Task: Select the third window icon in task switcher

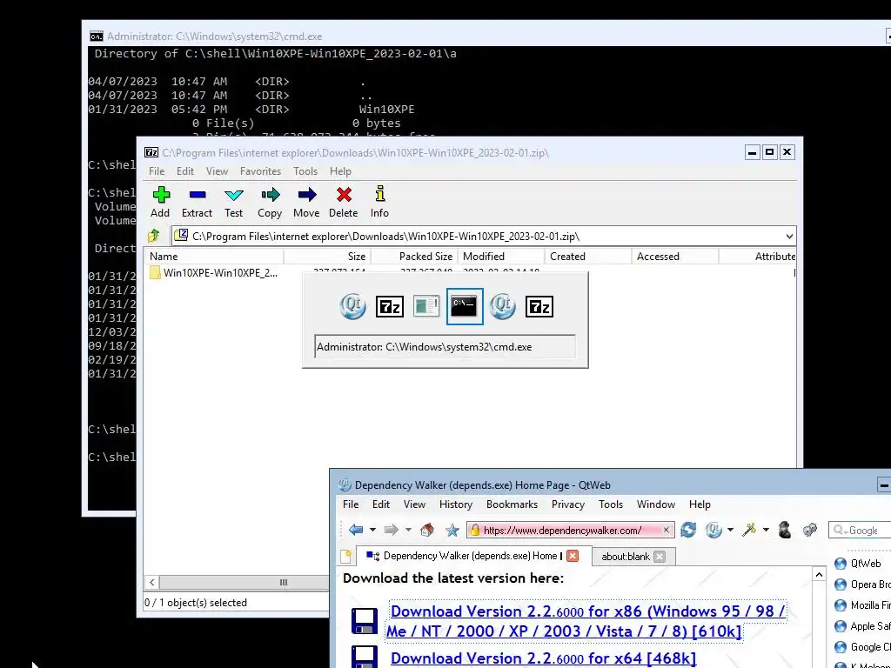Action: (426, 306)
